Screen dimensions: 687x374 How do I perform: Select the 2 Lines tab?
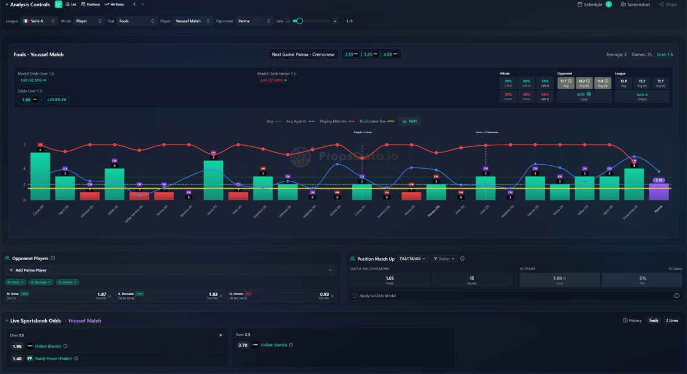[x=673, y=320]
